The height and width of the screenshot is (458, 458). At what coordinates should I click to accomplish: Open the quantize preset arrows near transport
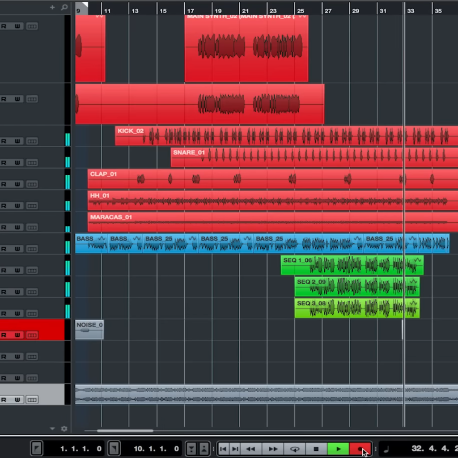pyautogui.click(x=197, y=448)
